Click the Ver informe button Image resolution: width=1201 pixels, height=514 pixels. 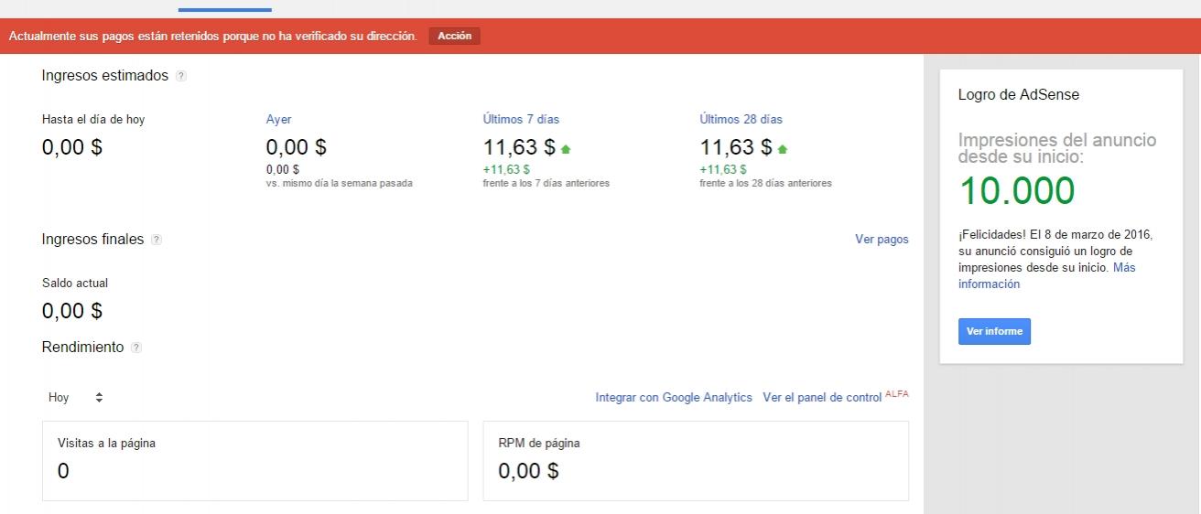coord(994,331)
